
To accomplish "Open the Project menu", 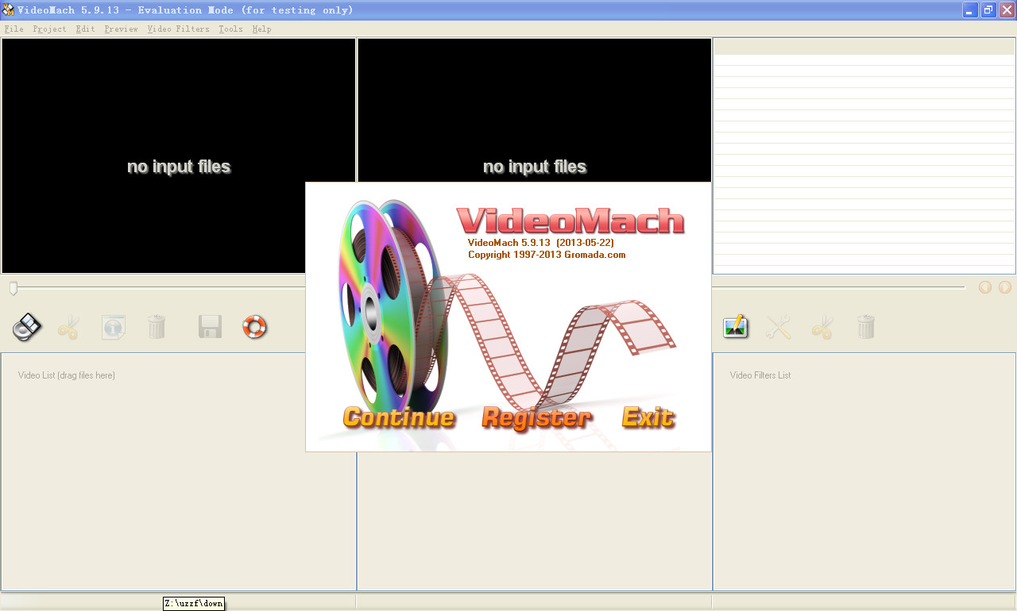I will 49,29.
